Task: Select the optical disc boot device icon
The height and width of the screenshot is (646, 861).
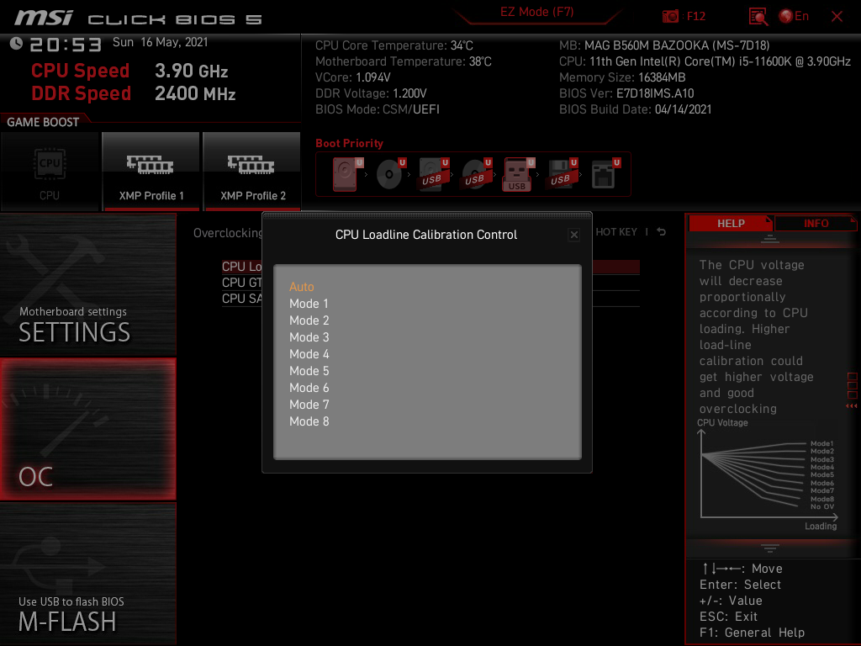Action: click(390, 174)
